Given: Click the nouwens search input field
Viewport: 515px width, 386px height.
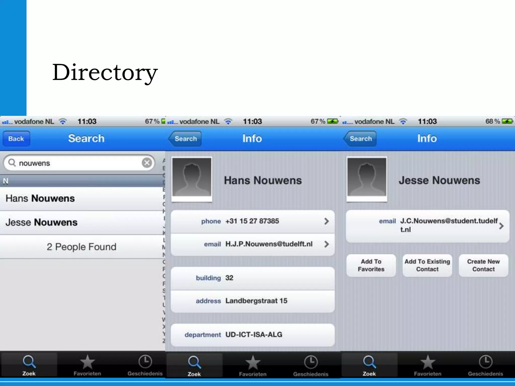Looking at the screenshot, I should click(x=79, y=163).
